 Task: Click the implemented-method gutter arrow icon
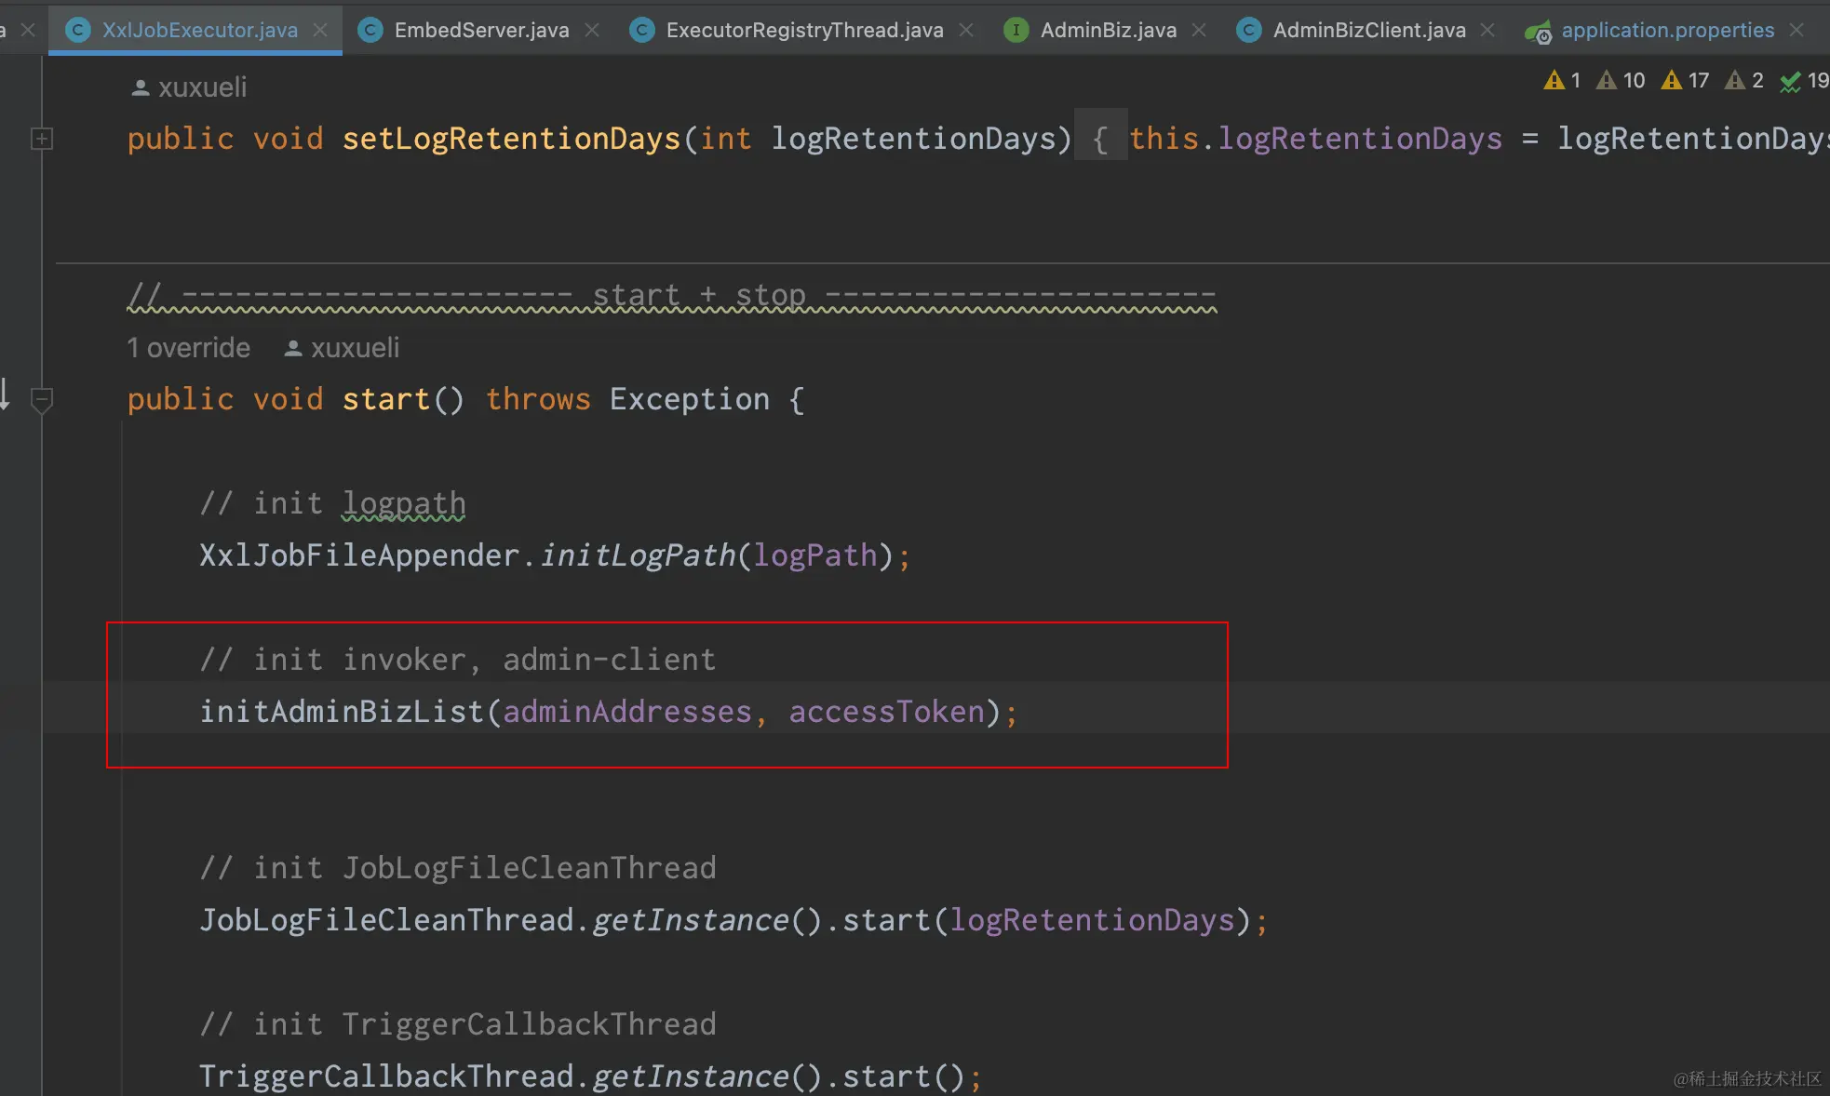click(x=5, y=394)
